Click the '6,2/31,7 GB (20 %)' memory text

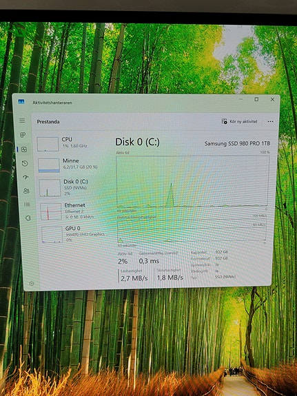[80, 167]
